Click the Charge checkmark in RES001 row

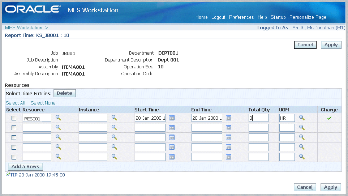[x=329, y=118]
